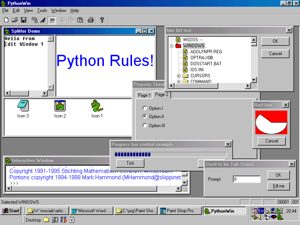Click the red box drawing area
The height and width of the screenshot is (225, 300).
coord(271,122)
